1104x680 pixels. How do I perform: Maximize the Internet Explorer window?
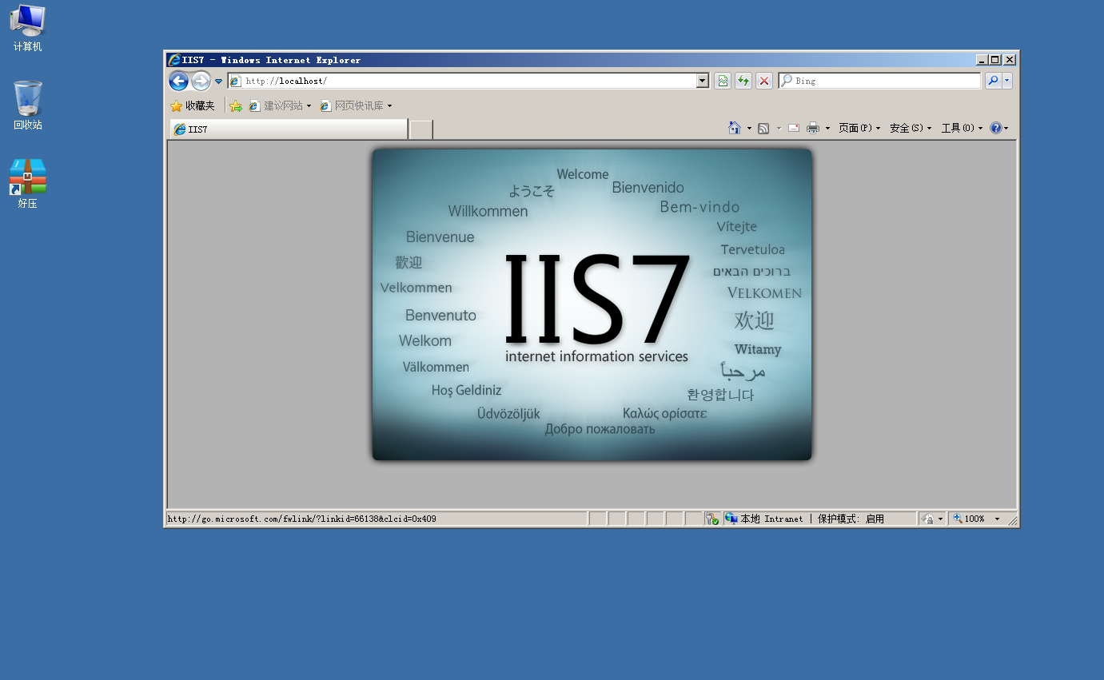tap(995, 60)
